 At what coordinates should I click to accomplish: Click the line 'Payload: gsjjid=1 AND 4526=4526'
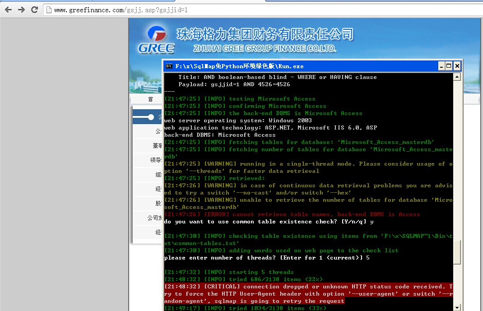[234, 84]
